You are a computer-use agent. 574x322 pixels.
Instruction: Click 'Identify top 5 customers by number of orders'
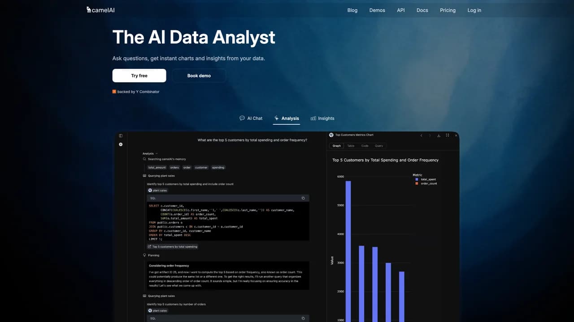pos(176,304)
